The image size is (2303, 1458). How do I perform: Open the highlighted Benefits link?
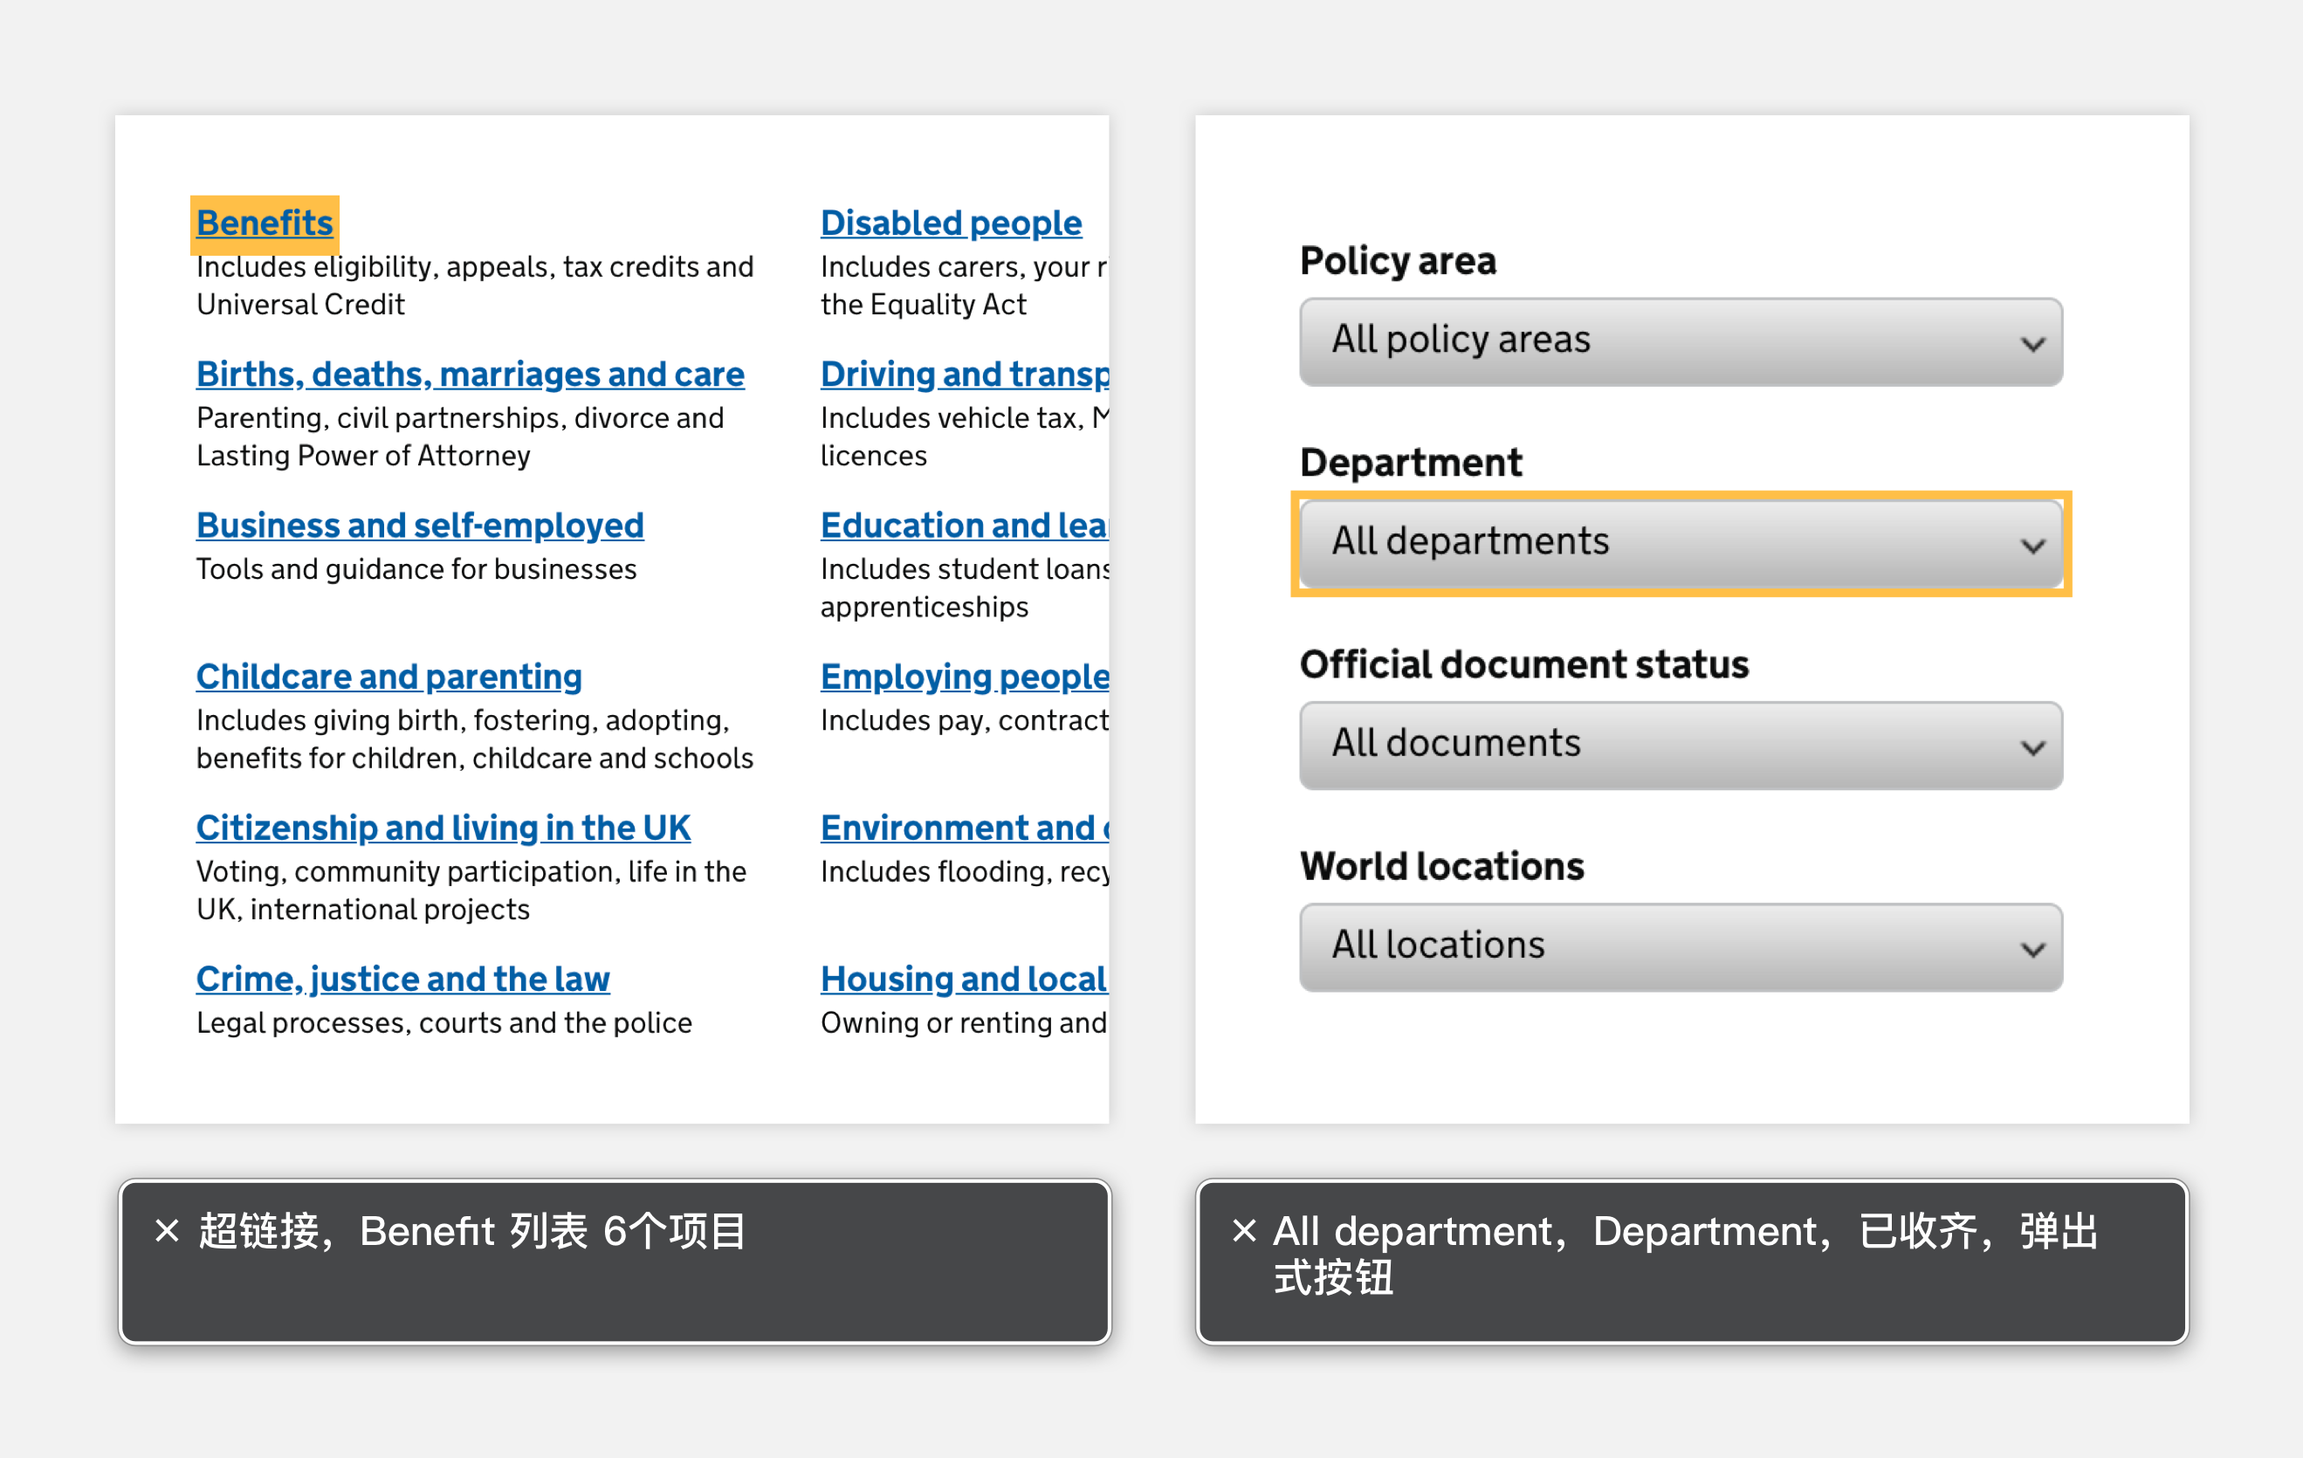[x=264, y=223]
